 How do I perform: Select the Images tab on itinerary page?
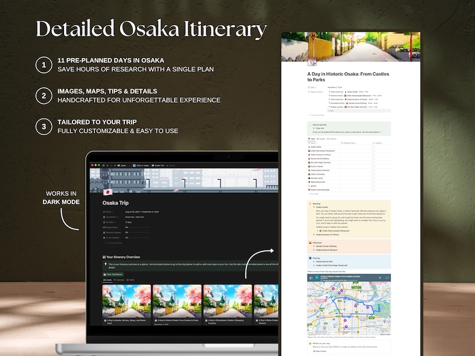321,139
